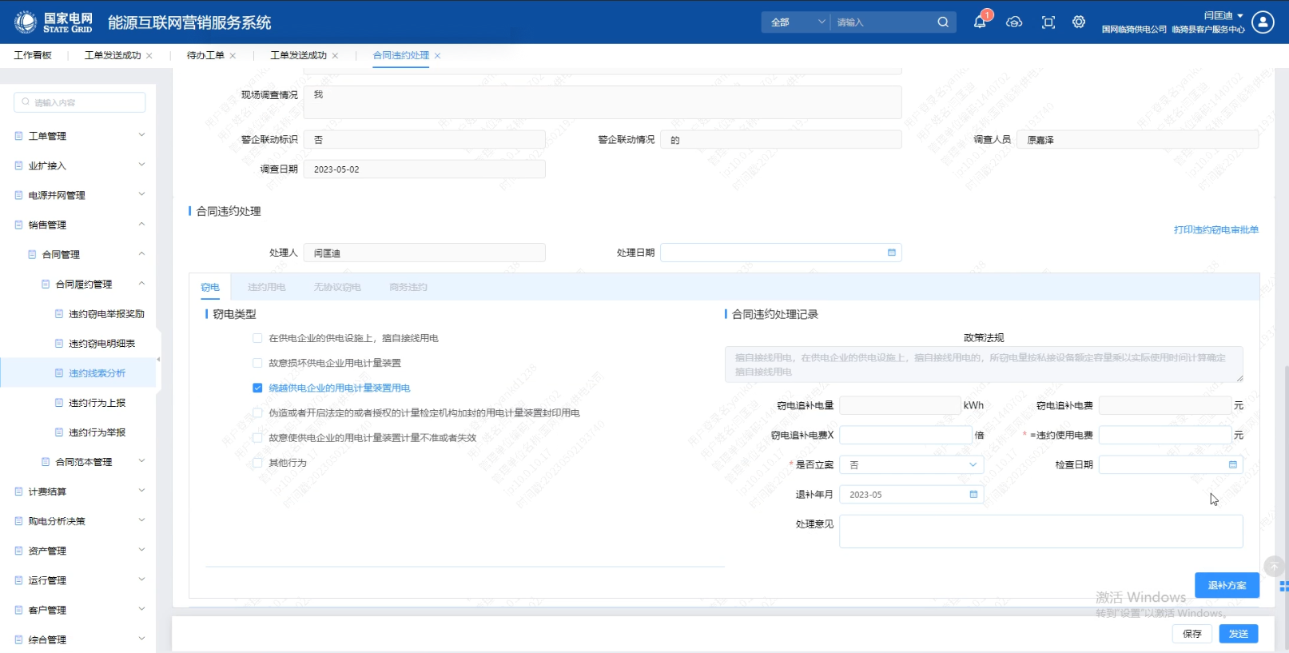The height and width of the screenshot is (653, 1289).
Task: Tick the 其他行为 checkbox
Action: [257, 463]
